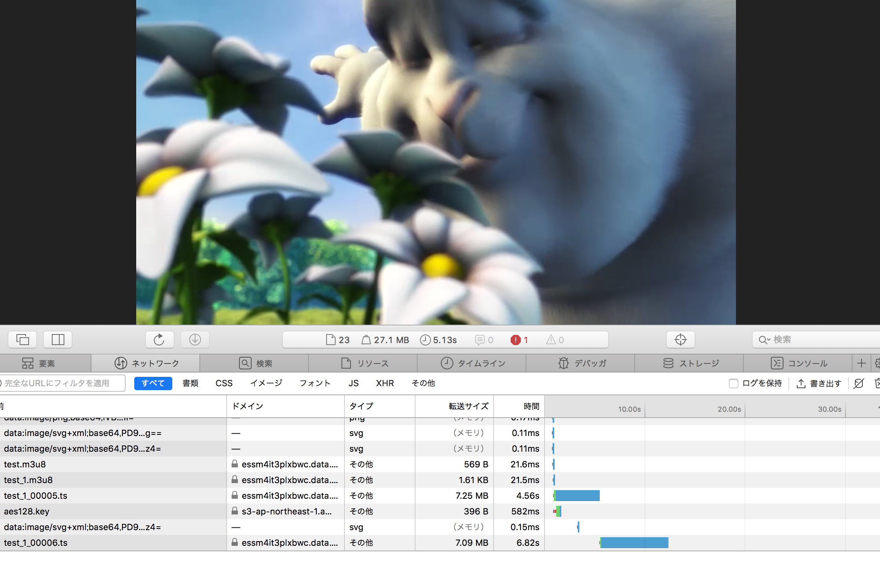Image resolution: width=880 pixels, height=567 pixels.
Task: Open the デバッガ tab
Action: pos(581,363)
